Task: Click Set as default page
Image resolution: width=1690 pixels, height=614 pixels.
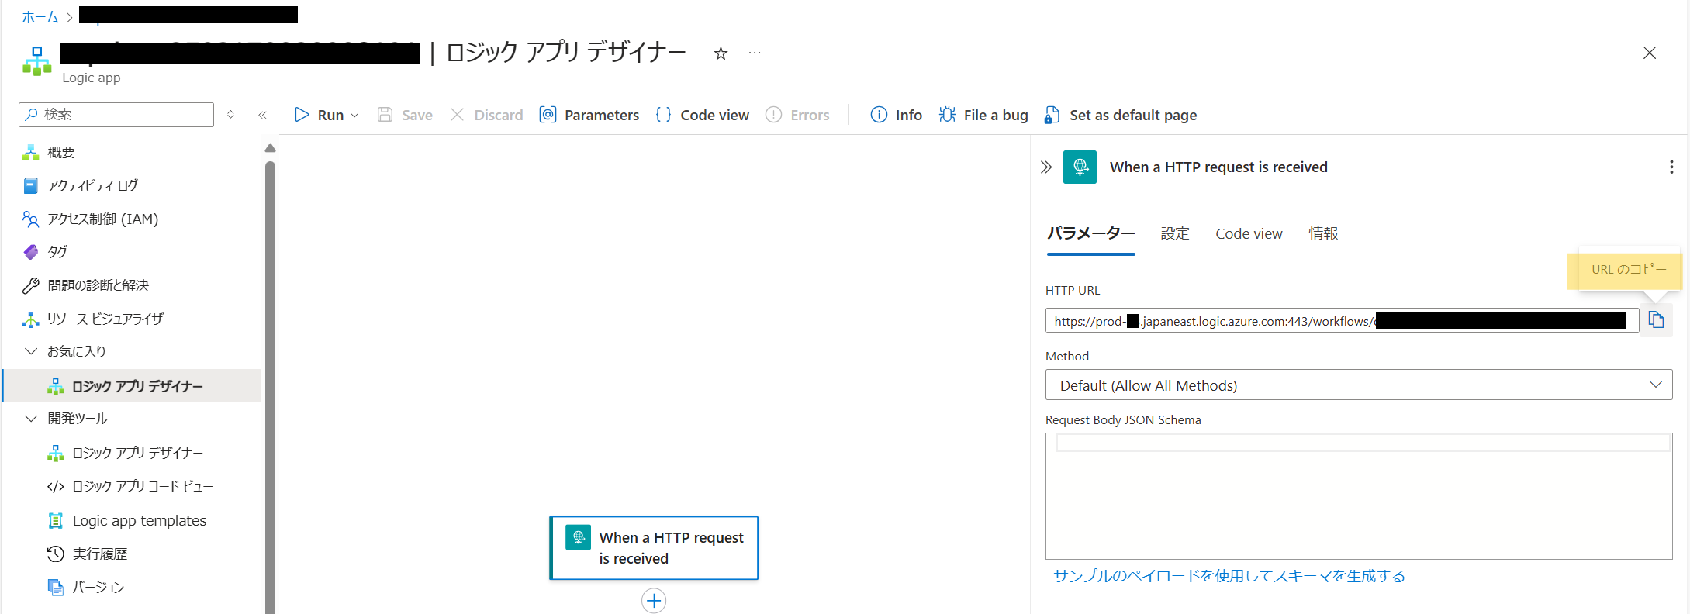Action: pyautogui.click(x=1121, y=115)
